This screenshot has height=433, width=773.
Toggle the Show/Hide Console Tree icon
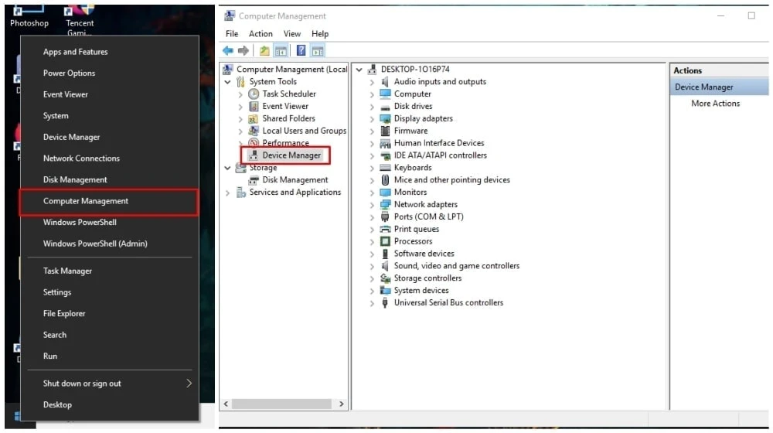click(281, 51)
